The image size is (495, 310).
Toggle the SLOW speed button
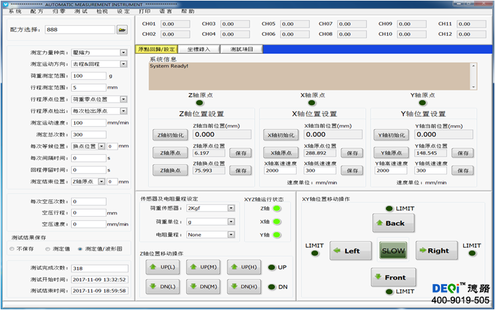coord(393,251)
